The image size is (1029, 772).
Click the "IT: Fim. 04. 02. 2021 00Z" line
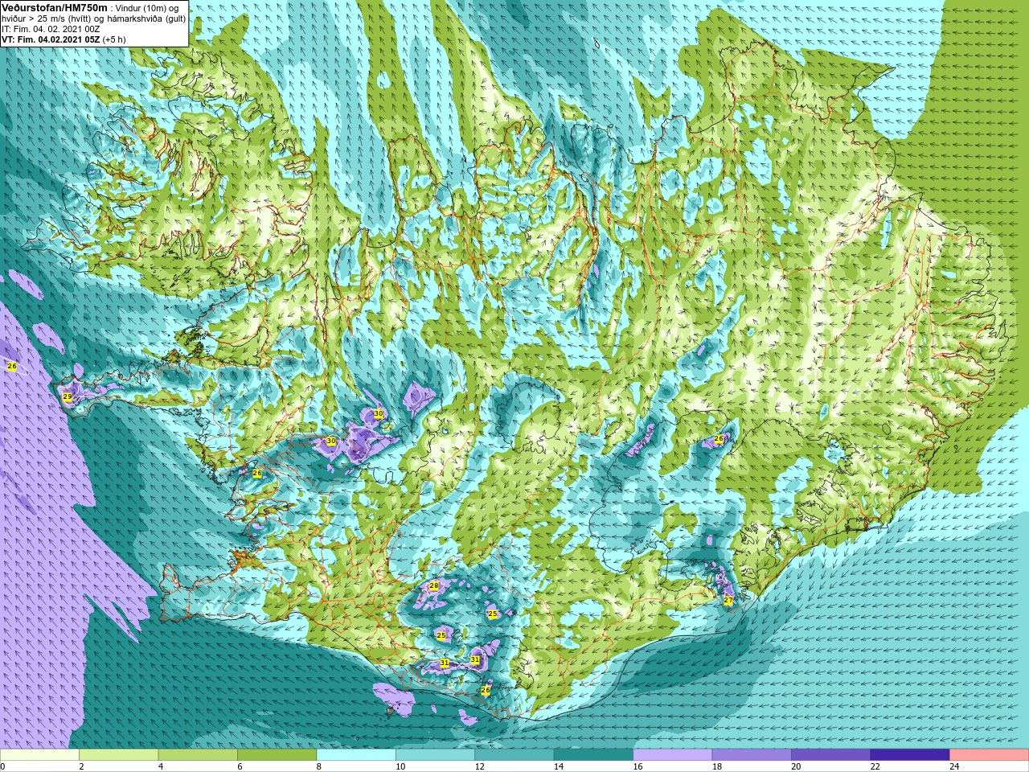tap(51, 29)
